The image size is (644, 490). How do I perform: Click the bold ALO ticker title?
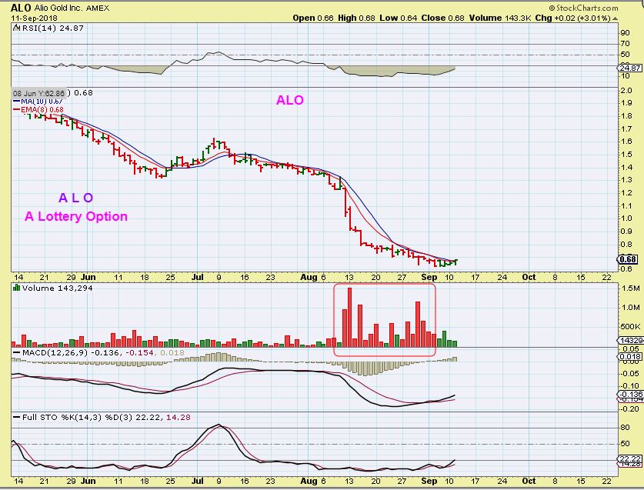(x=21, y=8)
